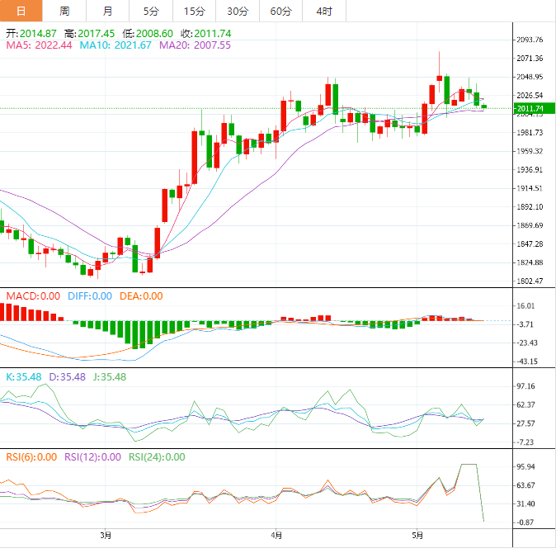Screen dimensions: 556x553
Task: Click the -3.71 MACD axis label
Action: (x=525, y=324)
